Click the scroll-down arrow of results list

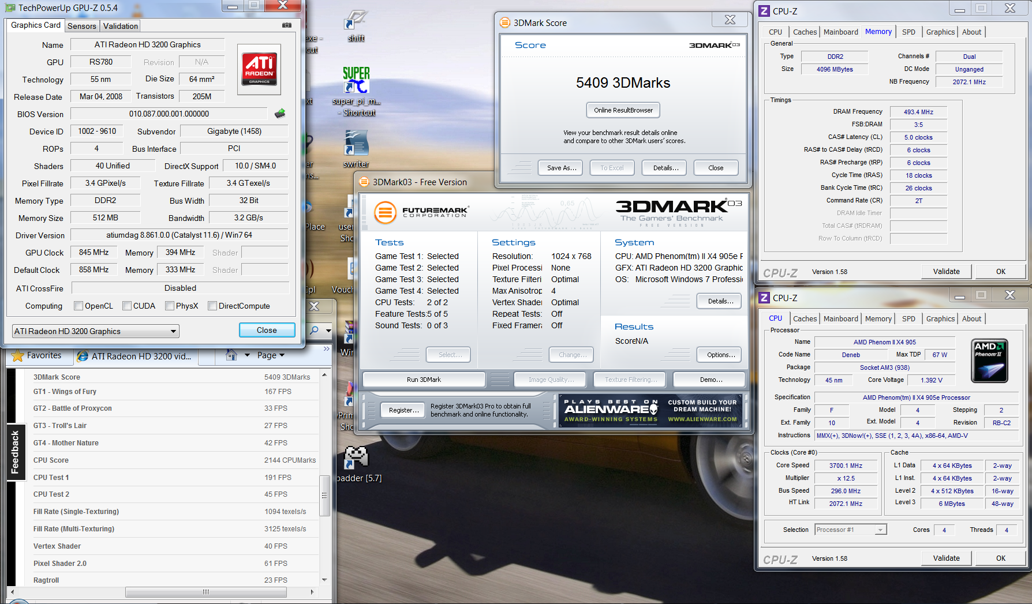click(x=324, y=580)
